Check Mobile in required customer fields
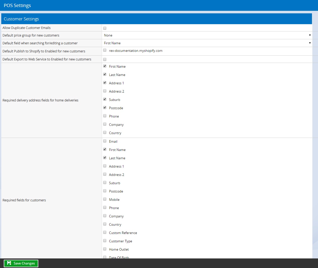 coord(105,199)
